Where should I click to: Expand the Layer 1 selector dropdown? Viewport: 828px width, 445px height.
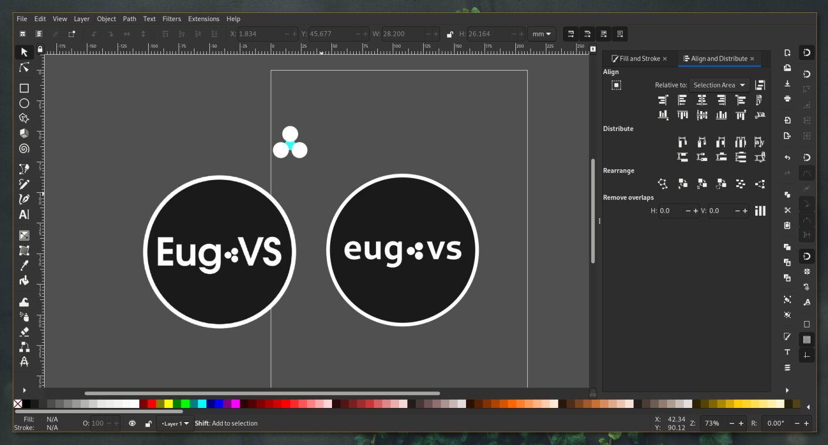point(176,423)
